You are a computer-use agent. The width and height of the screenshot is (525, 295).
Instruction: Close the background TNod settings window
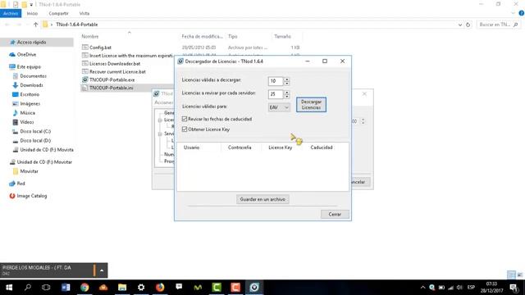point(364,94)
